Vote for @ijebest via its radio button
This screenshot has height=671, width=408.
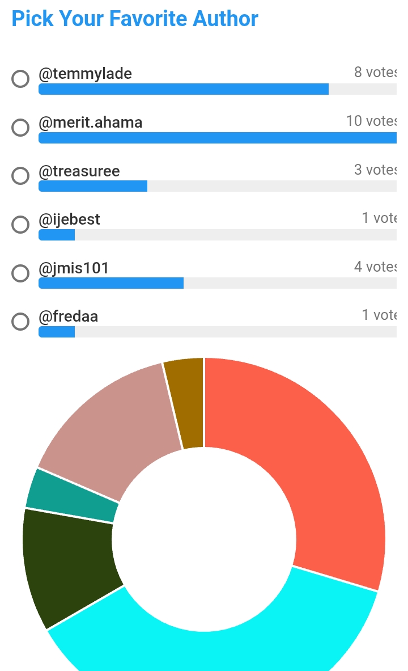[20, 225]
